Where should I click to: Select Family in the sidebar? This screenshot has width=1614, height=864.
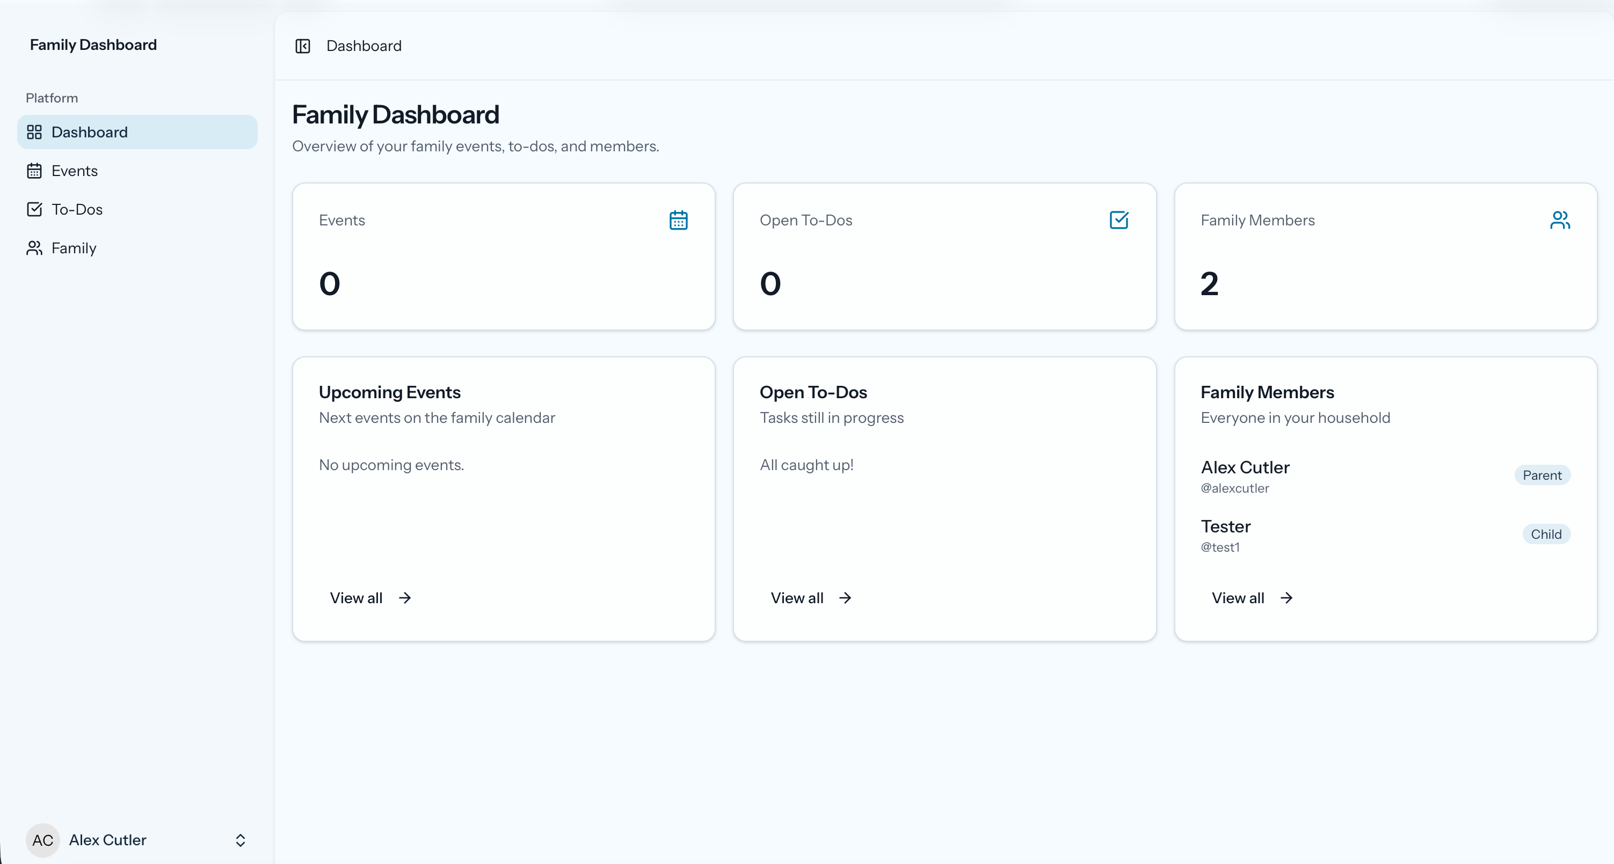click(137, 248)
